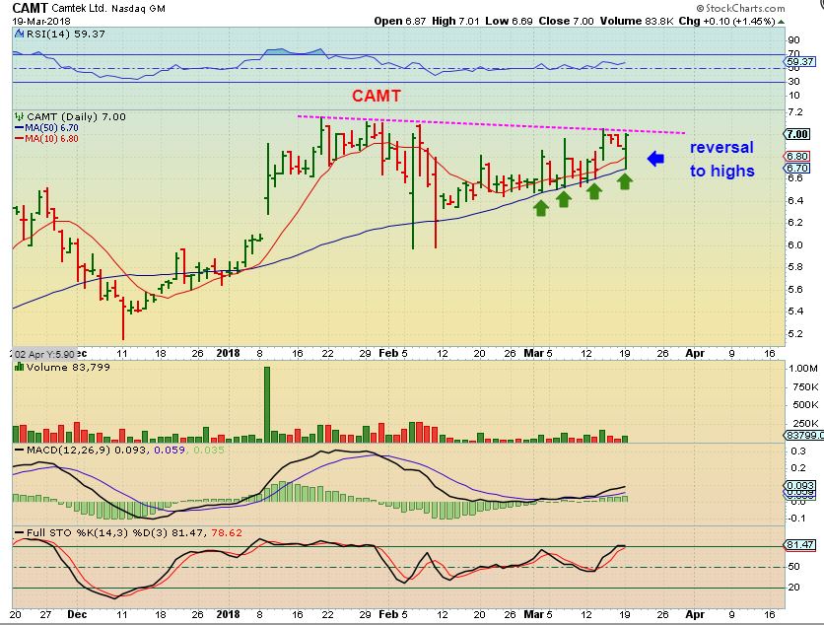Click the 83799.0 tag on volume axis
The height and width of the screenshot is (625, 824).
(x=801, y=436)
